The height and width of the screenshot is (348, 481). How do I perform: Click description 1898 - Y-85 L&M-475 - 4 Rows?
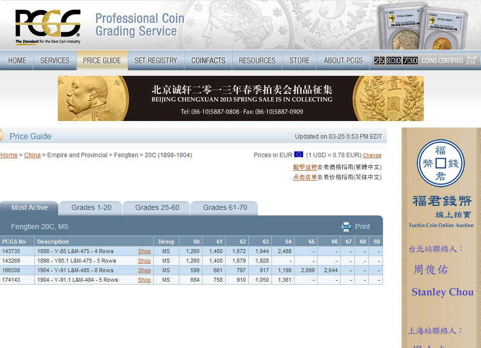point(75,252)
